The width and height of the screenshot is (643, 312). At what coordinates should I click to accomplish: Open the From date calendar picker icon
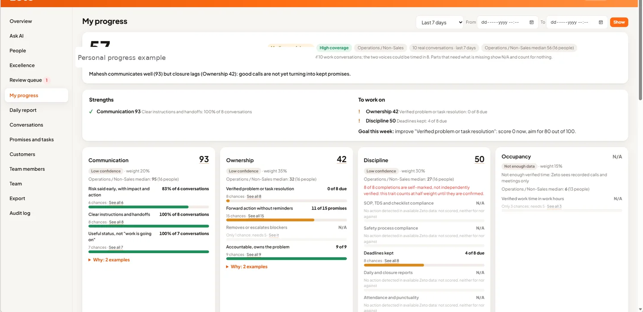click(531, 22)
